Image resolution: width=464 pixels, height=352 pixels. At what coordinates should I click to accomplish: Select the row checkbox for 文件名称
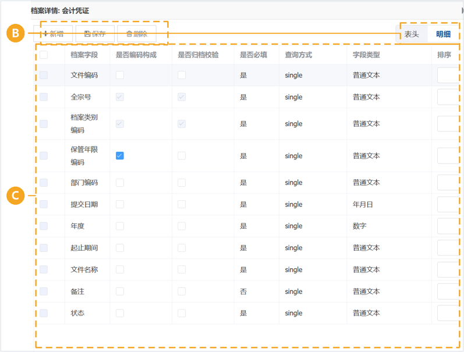[x=44, y=269]
